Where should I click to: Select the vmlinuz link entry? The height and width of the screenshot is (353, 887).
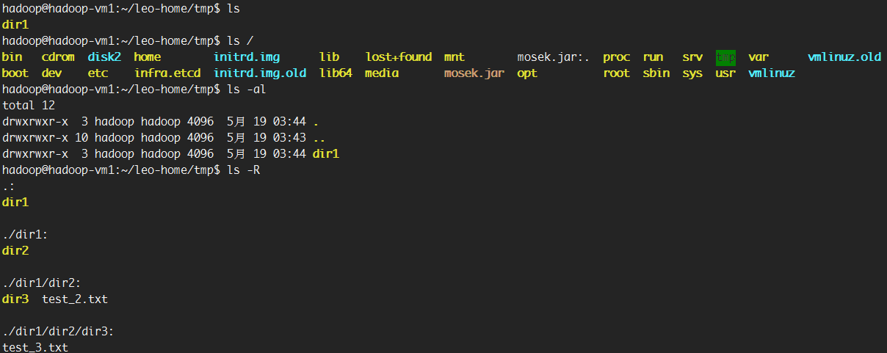[x=772, y=73]
